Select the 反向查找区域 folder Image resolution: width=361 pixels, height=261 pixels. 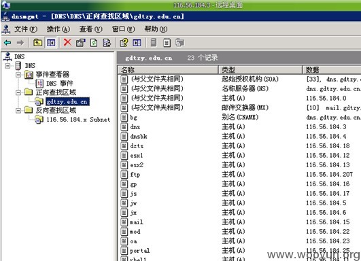56,110
